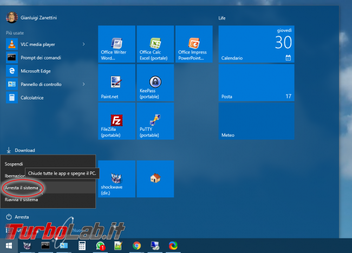The width and height of the screenshot is (352, 253).
Task: Click the user account Gianluigi Zanettini
Action: click(x=31, y=17)
